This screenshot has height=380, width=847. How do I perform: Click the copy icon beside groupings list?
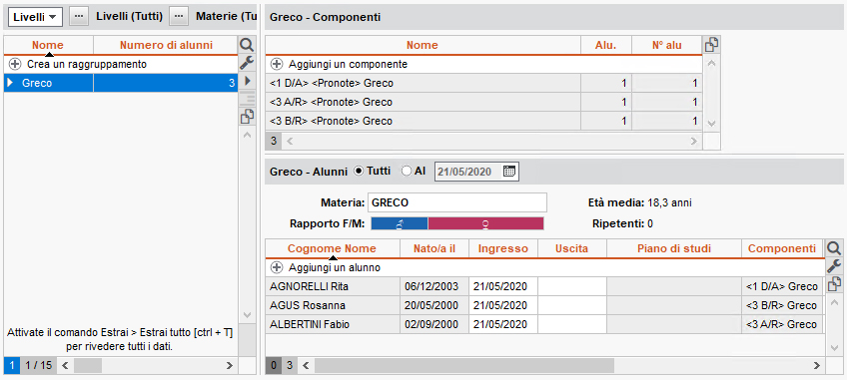(247, 116)
